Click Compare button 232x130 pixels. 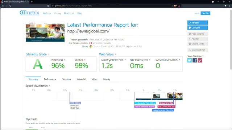(x=198, y=28)
